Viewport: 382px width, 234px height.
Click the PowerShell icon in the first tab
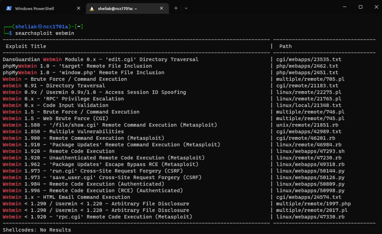click(8, 8)
